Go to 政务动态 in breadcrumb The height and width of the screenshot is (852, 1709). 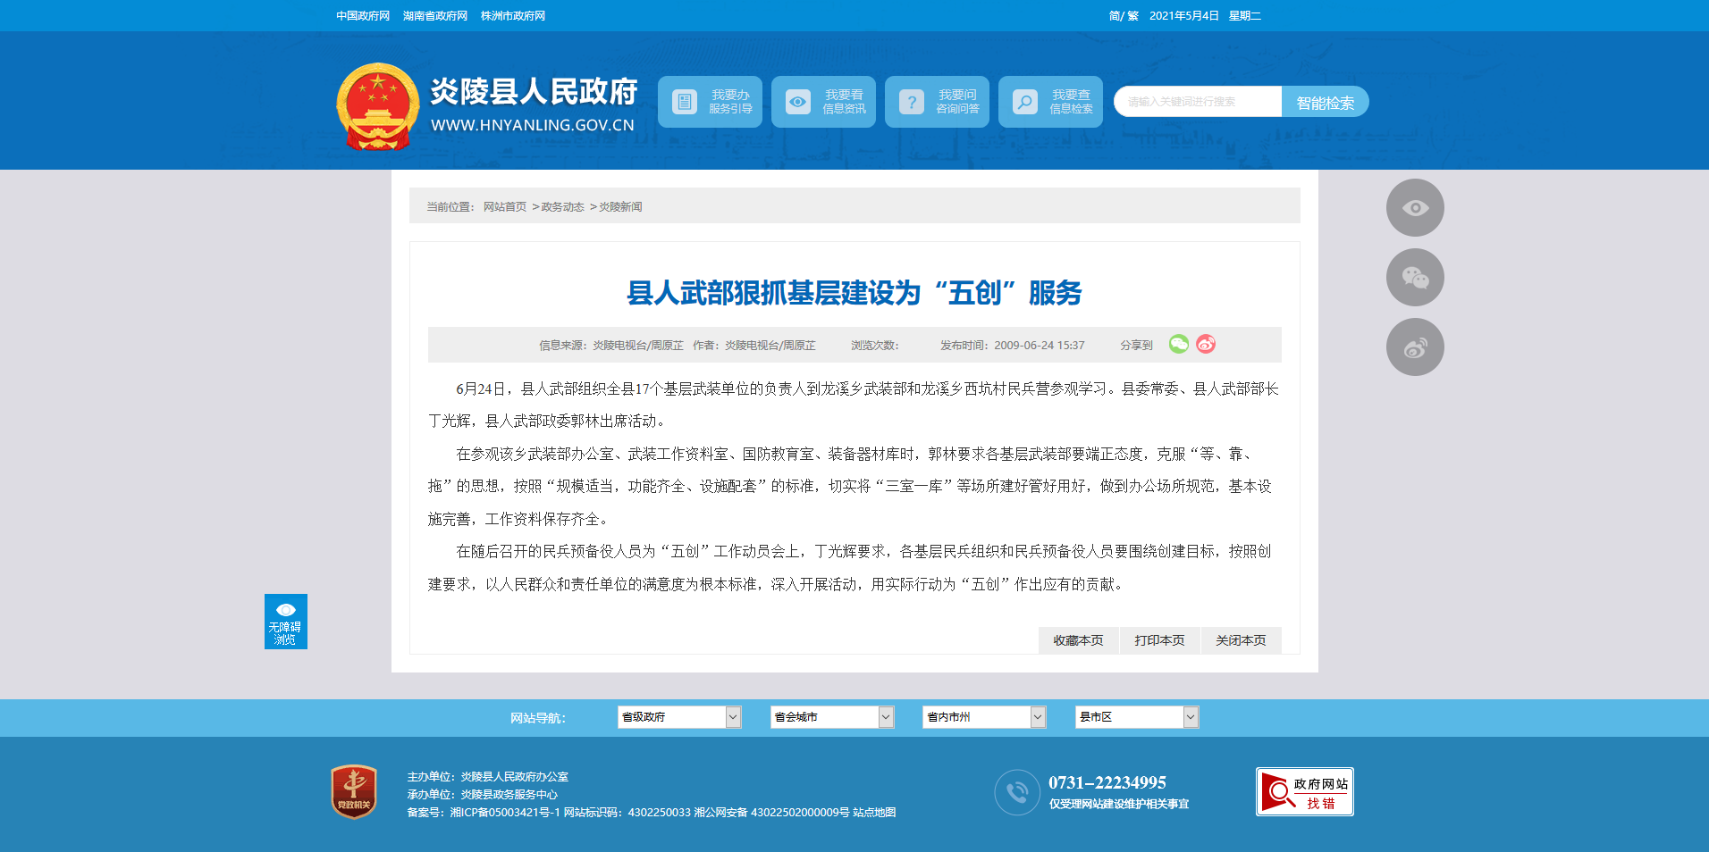click(562, 207)
